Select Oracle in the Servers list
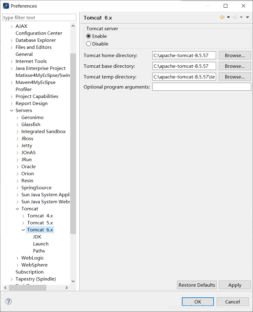 click(28, 167)
